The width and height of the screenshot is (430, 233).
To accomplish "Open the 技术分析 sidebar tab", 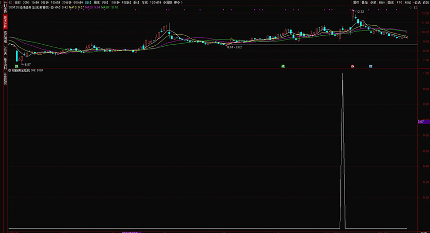I will [x=5, y=22].
